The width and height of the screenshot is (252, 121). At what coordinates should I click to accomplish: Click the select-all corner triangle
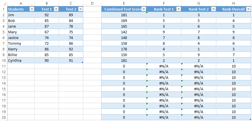pos(4,3)
